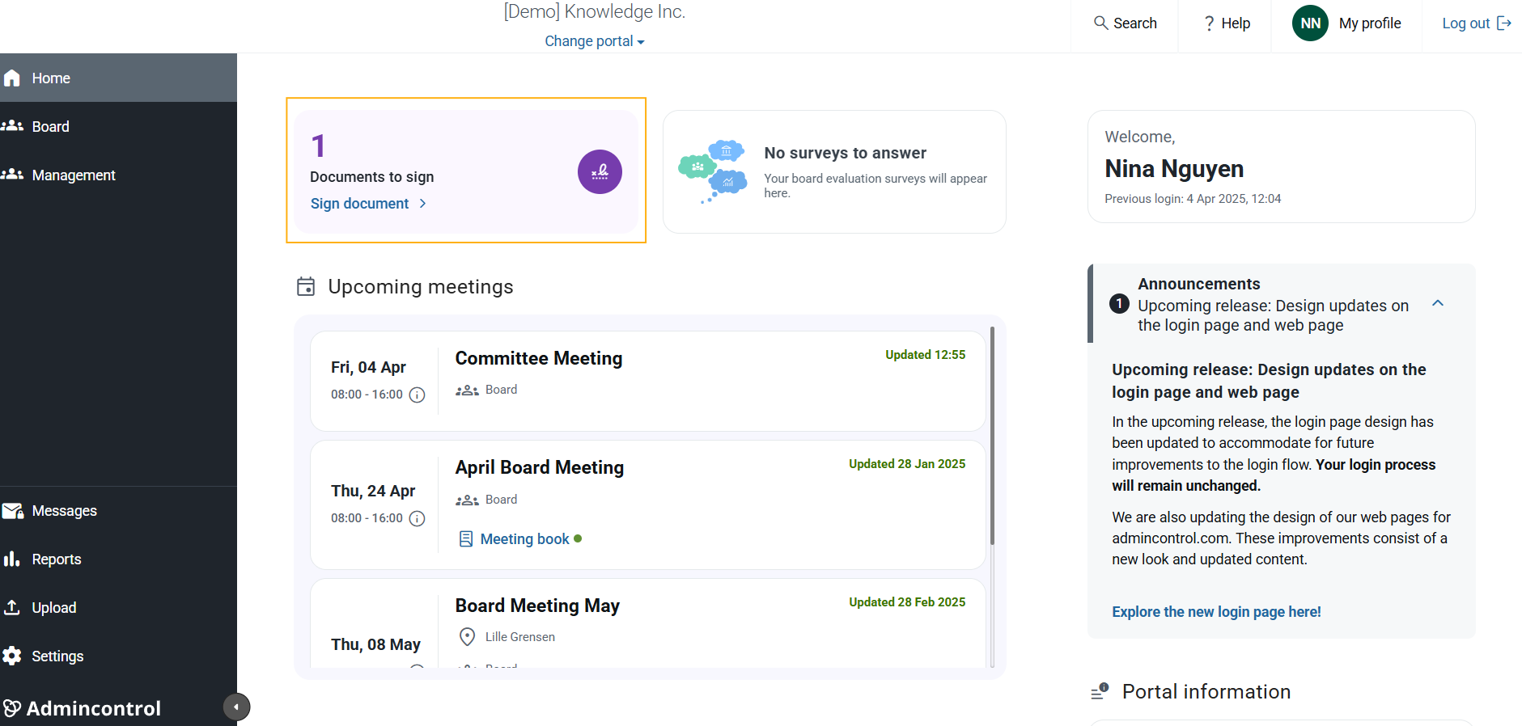Click the Reports bar chart icon
The image size is (1522, 726).
pos(11,559)
